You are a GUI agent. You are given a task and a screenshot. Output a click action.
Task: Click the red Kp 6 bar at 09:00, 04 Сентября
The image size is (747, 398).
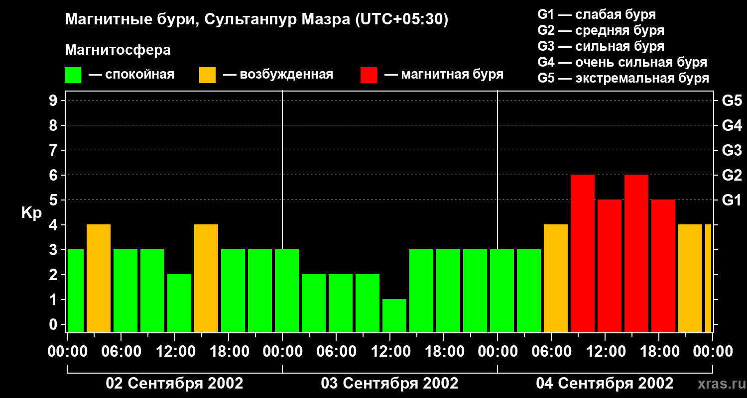click(x=583, y=253)
